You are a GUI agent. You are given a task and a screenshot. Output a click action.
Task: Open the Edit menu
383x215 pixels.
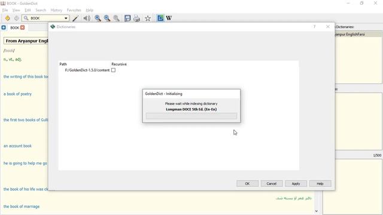point(28,10)
